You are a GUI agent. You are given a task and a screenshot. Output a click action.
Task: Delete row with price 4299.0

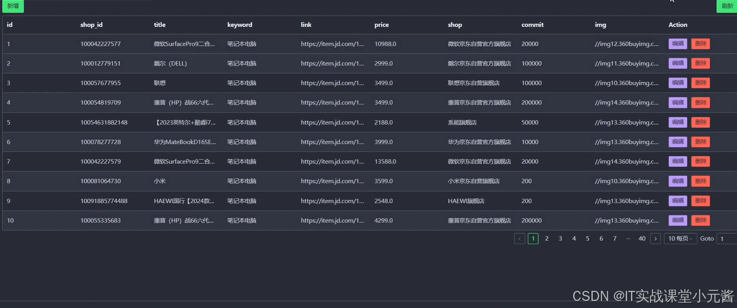click(x=700, y=220)
